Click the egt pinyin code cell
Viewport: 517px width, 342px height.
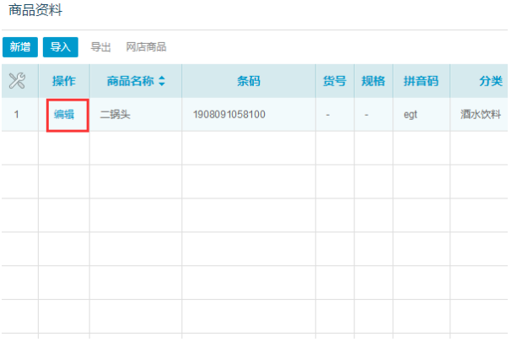[411, 114]
